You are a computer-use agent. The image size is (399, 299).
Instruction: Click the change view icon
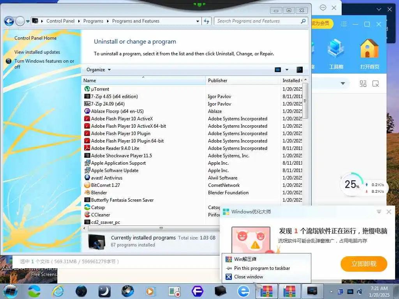[278, 70]
